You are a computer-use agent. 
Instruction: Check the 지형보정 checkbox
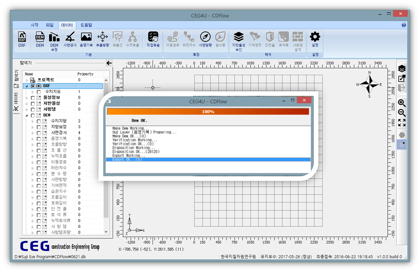click(x=39, y=127)
